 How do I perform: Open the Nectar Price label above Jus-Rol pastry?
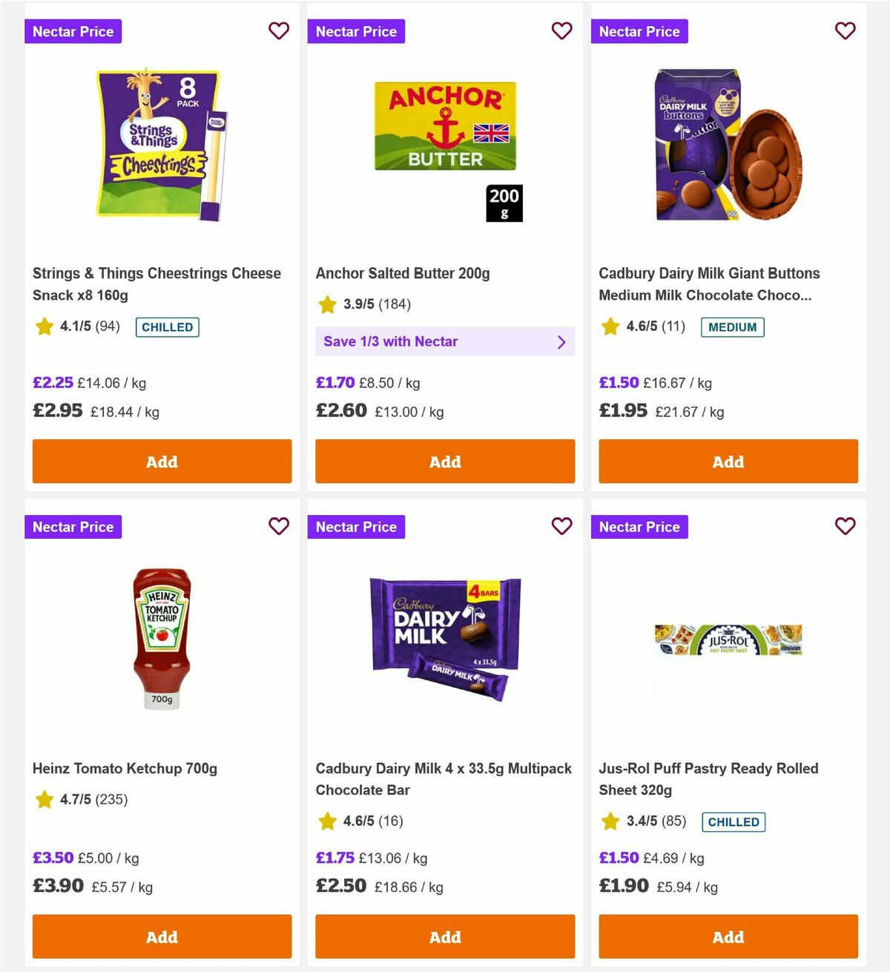point(639,527)
